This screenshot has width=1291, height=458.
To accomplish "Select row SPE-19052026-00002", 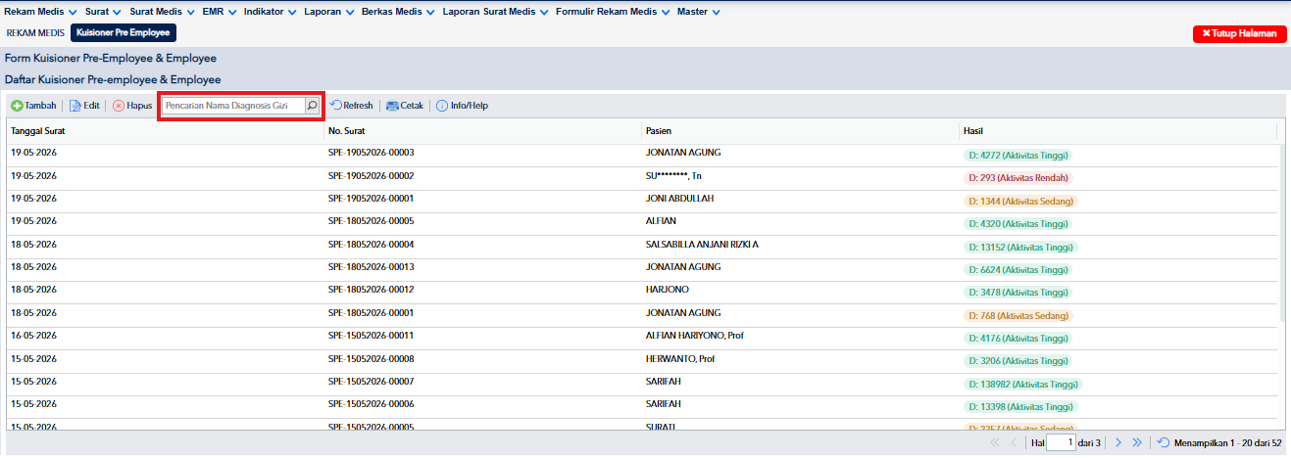I will coord(641,177).
